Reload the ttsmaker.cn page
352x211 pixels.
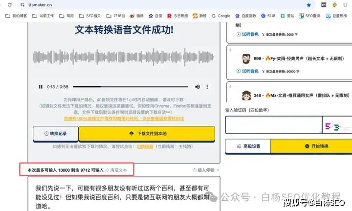[9, 4]
